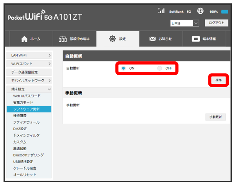The width and height of the screenshot is (235, 185).
Task: Click the 保存 save button
Action: [x=218, y=80]
